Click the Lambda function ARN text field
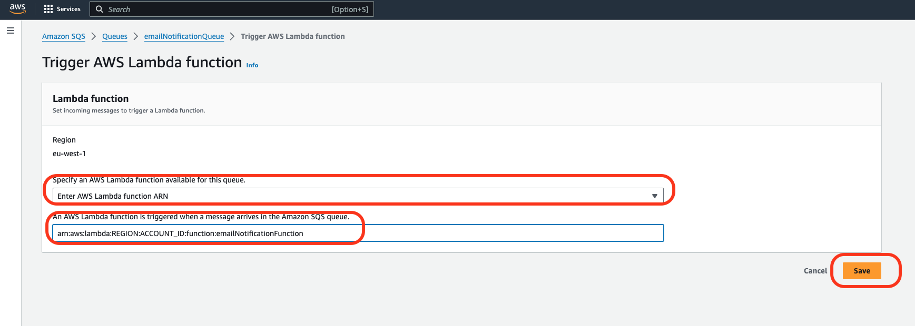The width and height of the screenshot is (915, 326). point(358,233)
